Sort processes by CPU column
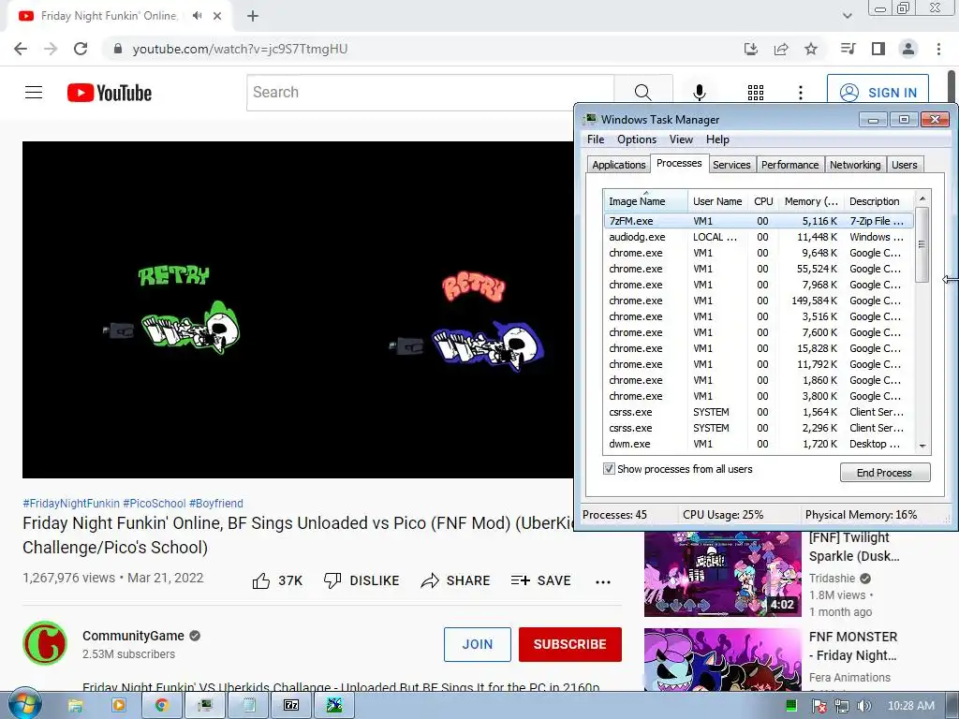The image size is (959, 719). point(763,201)
